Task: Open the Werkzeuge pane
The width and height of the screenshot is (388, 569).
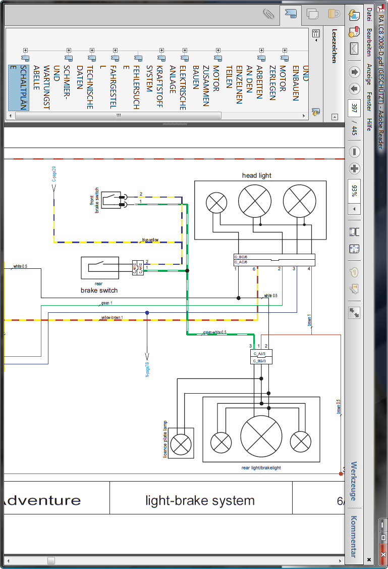Action: point(354,481)
